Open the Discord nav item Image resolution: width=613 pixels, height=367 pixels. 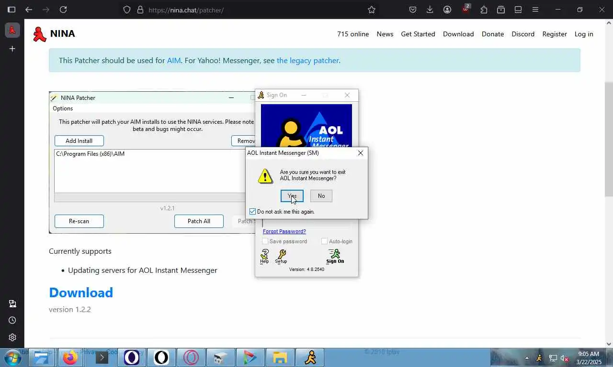click(x=523, y=34)
